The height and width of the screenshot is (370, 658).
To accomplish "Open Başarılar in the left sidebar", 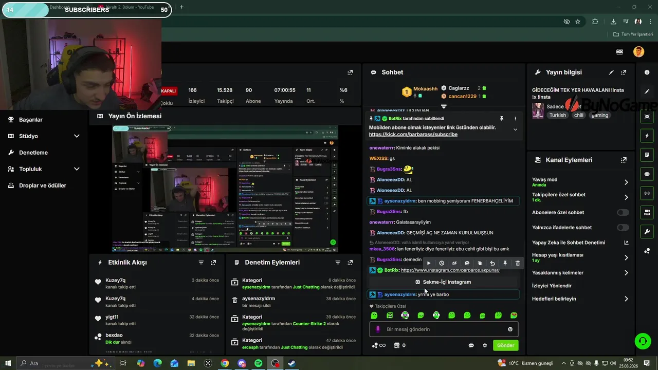I will [x=31, y=120].
